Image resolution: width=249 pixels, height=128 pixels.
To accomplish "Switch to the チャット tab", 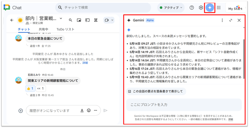I will (x=24, y=29).
